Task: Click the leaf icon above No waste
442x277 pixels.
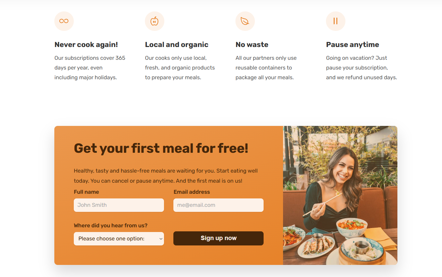Action: click(245, 21)
